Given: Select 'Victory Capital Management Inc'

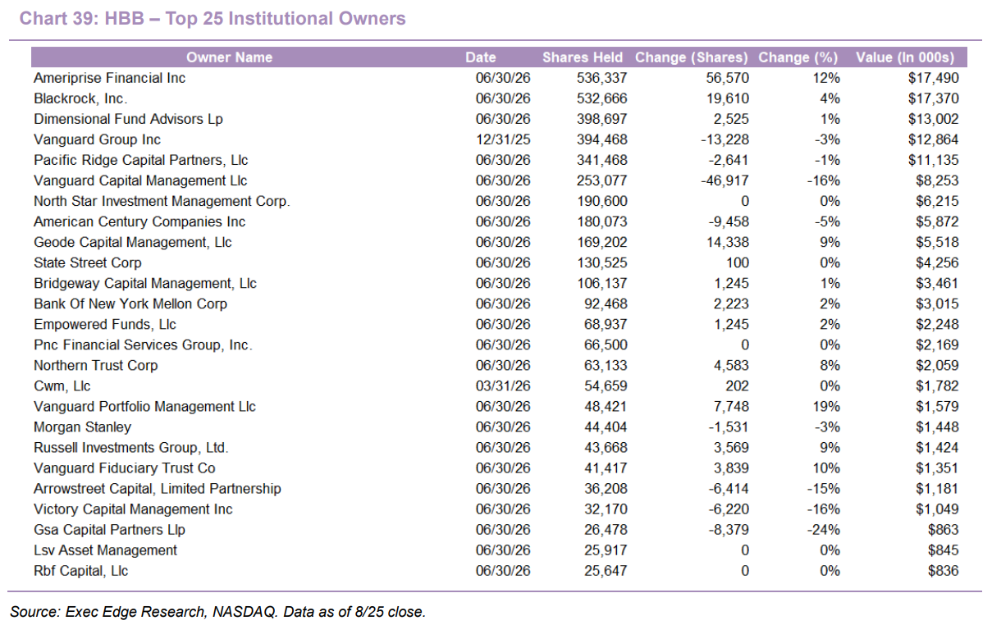Looking at the screenshot, I should coord(133,509).
